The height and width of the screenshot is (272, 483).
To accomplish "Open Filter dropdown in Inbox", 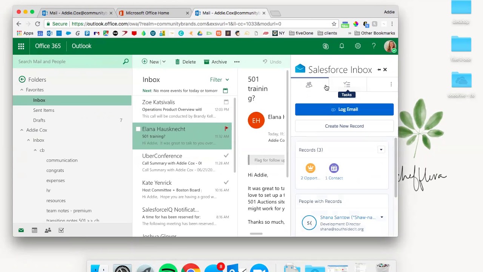I will click(220, 80).
